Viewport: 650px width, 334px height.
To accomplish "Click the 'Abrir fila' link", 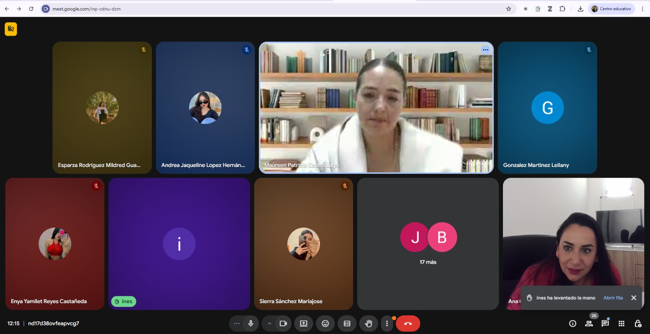I will pos(613,298).
